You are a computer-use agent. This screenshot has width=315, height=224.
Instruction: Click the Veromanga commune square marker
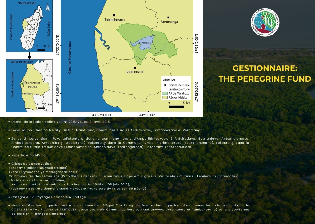(x=168, y=18)
